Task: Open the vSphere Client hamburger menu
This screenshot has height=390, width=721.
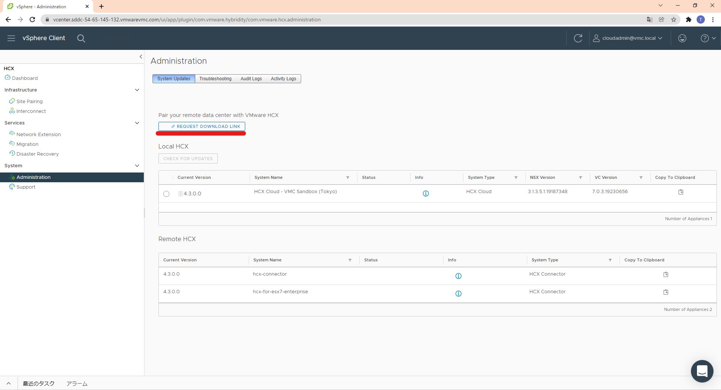Action: pos(11,38)
